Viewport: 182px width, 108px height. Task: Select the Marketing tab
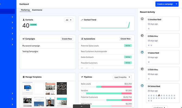pos(25,10)
